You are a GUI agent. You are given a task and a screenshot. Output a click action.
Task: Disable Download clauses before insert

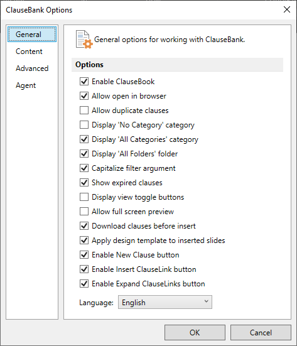click(84, 225)
